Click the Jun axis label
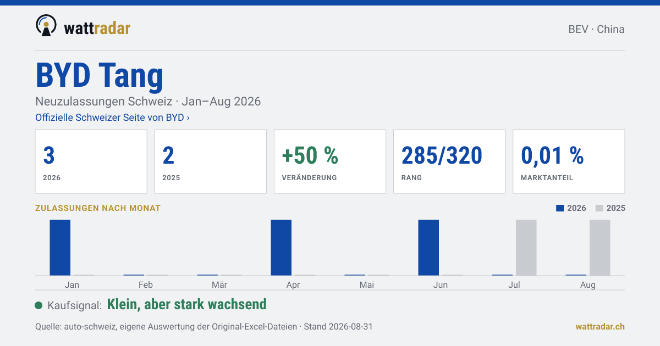The height and width of the screenshot is (346, 660). [x=441, y=284]
